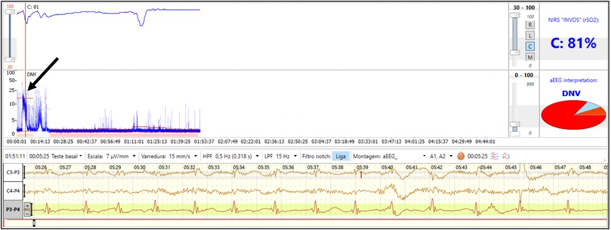Screen dimensions: 611x230
Task: Expand the HPF 0,5 Hz filter dropdown
Action: [x=230, y=156]
